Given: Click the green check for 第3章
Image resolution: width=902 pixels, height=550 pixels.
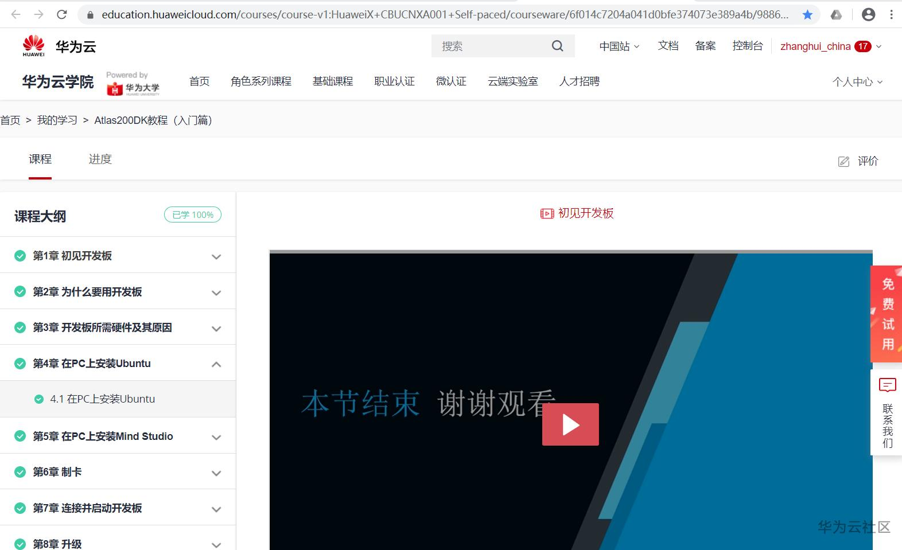Looking at the screenshot, I should 20,327.
